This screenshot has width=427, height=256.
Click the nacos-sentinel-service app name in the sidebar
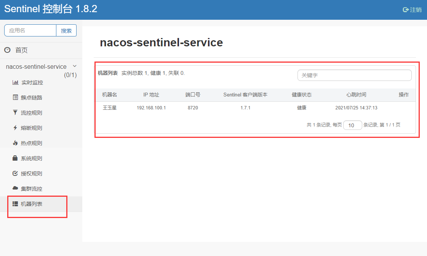click(36, 66)
